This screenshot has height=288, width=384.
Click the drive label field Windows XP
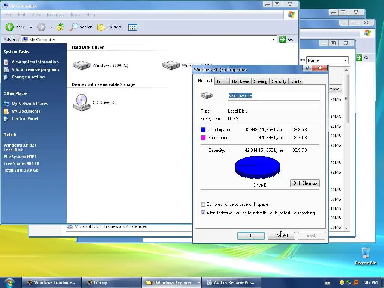[x=274, y=96]
